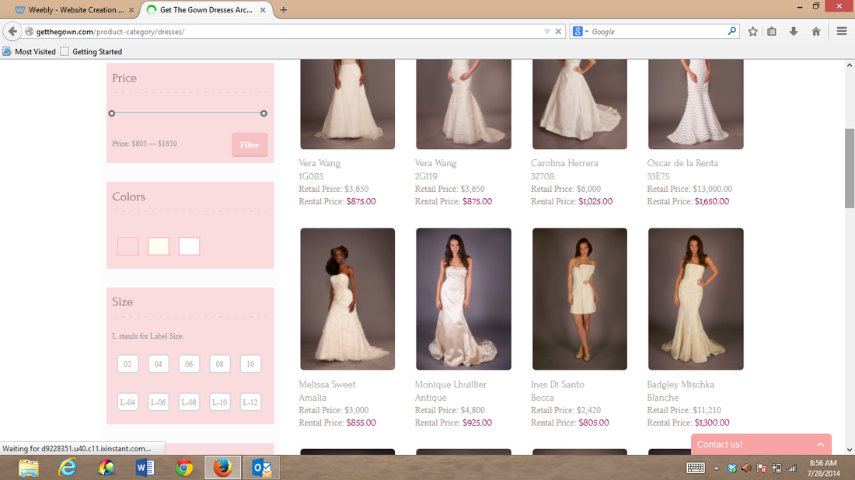Screen dimensions: 855x480
Task: Open the Dropbox tray icon
Action: [731, 468]
